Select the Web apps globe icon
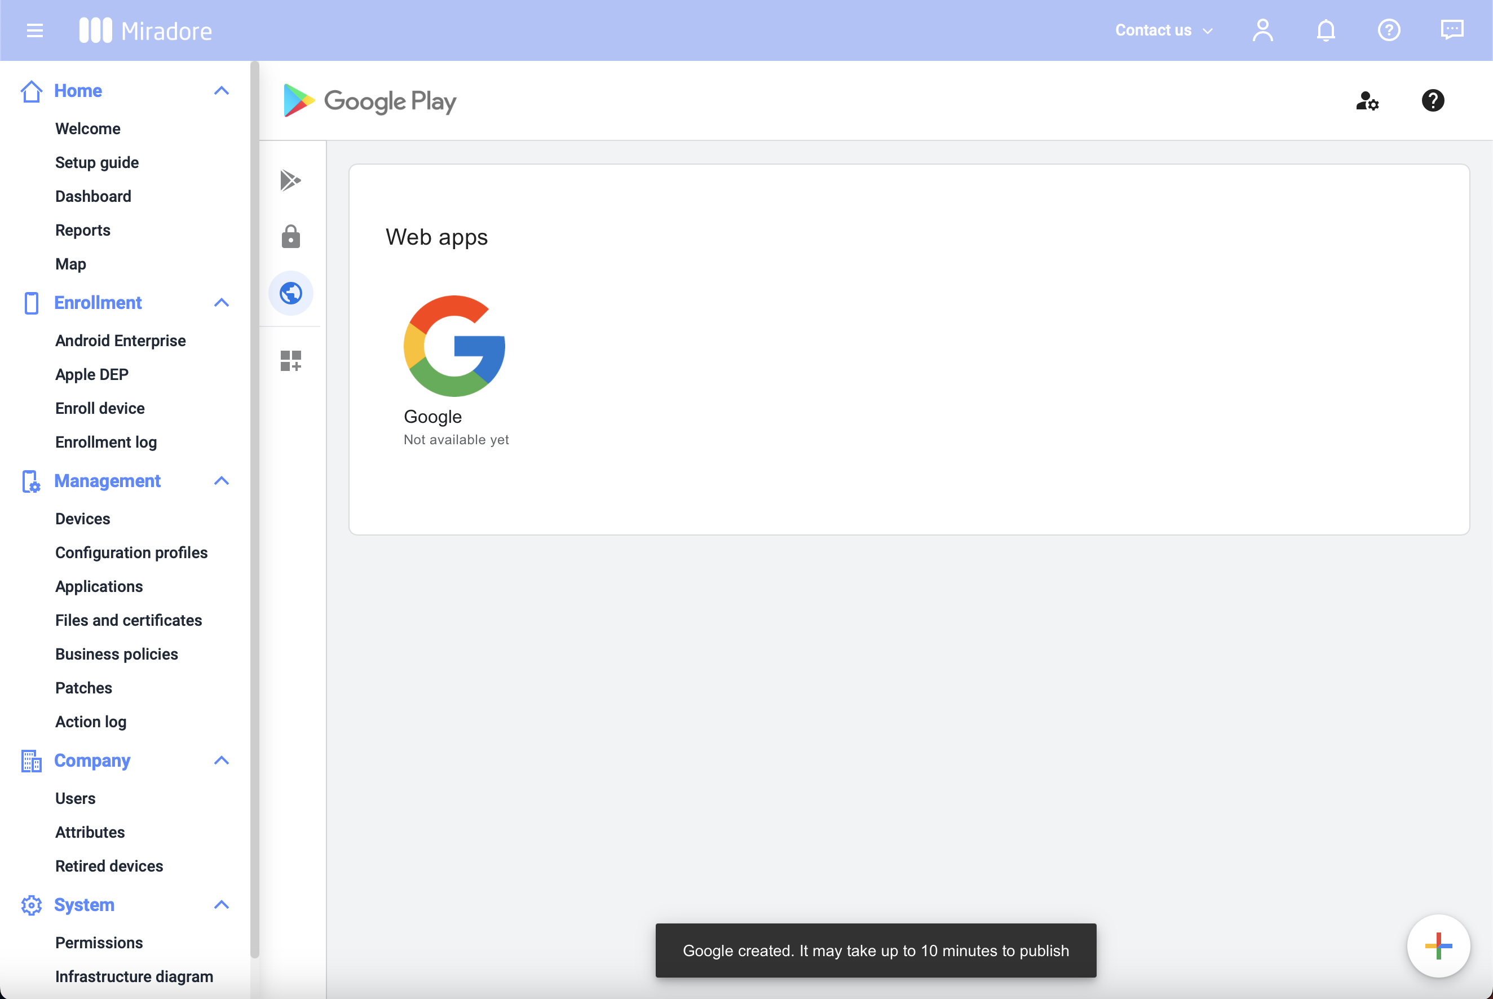Viewport: 1493px width, 999px height. tap(290, 293)
